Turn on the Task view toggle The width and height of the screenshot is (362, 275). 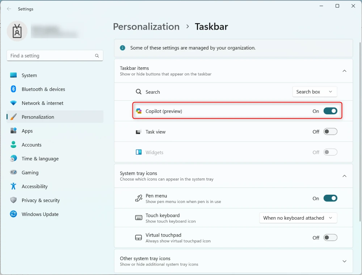pos(331,131)
